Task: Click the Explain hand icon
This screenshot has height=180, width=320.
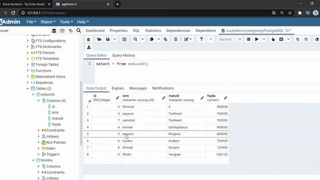Action: tap(273, 39)
